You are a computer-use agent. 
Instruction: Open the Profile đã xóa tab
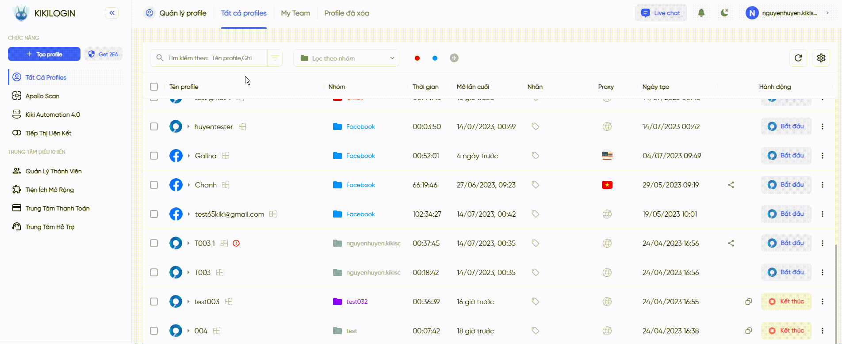point(347,13)
